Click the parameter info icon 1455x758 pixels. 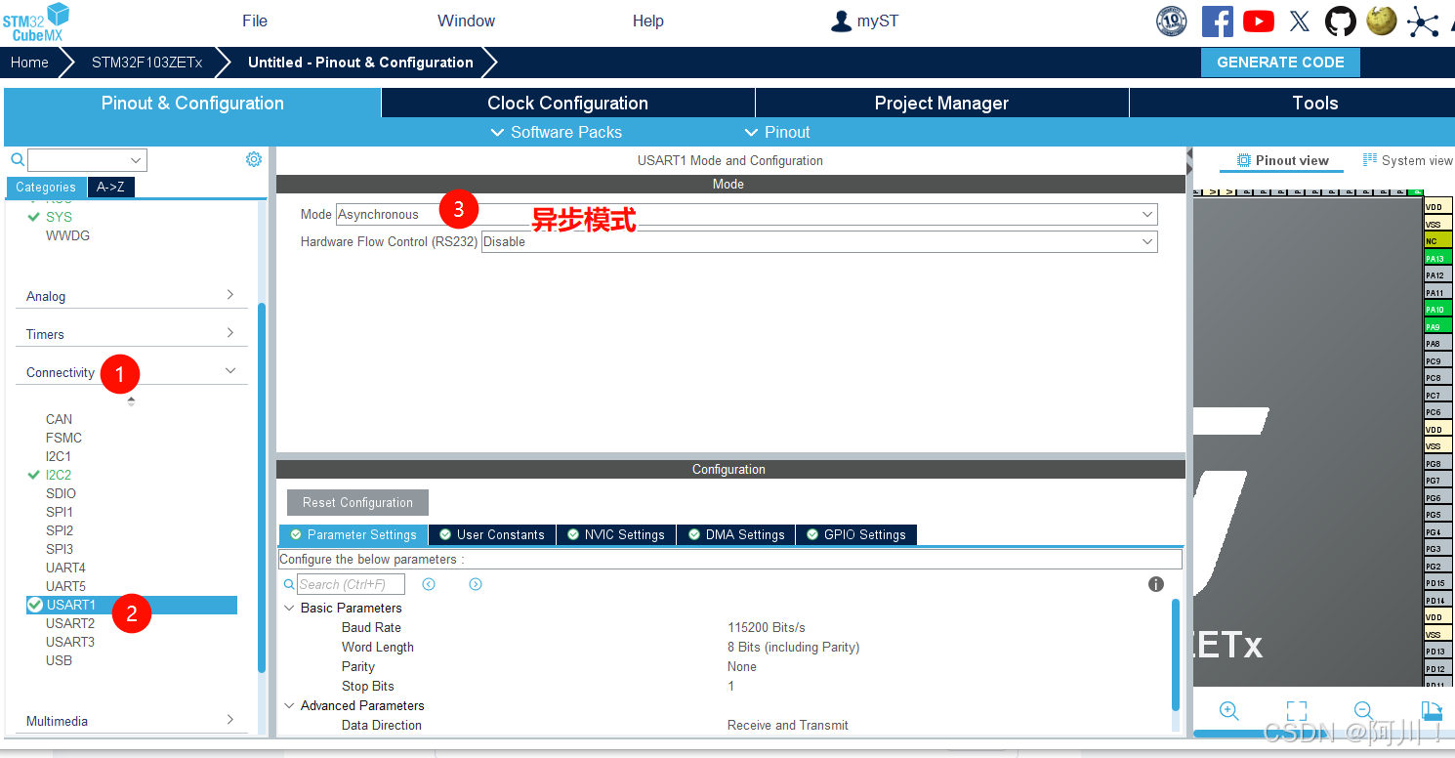pyautogui.click(x=1156, y=584)
